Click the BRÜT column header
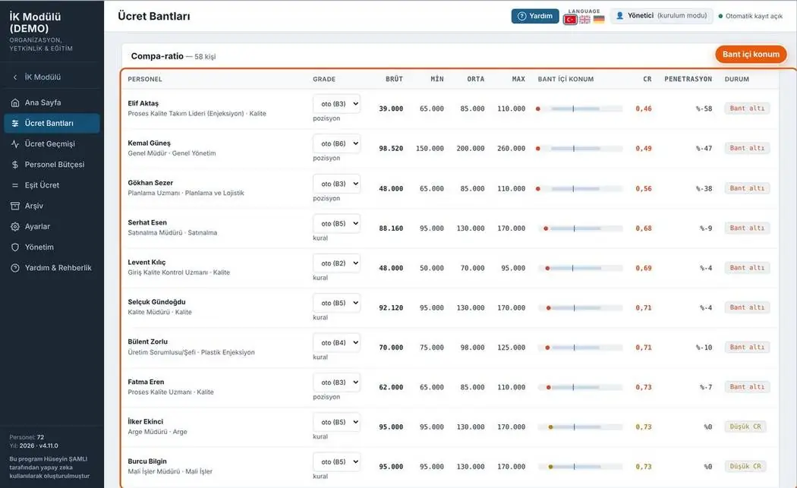This screenshot has height=488, width=797. 394,79
